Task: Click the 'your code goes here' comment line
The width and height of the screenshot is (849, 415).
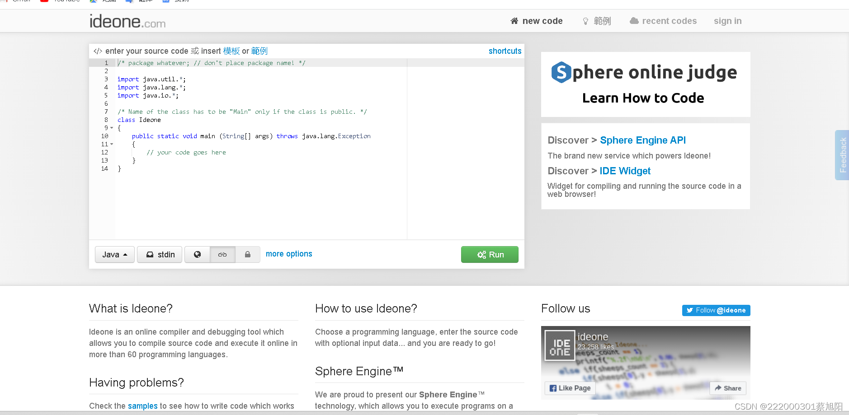Action: (x=186, y=152)
